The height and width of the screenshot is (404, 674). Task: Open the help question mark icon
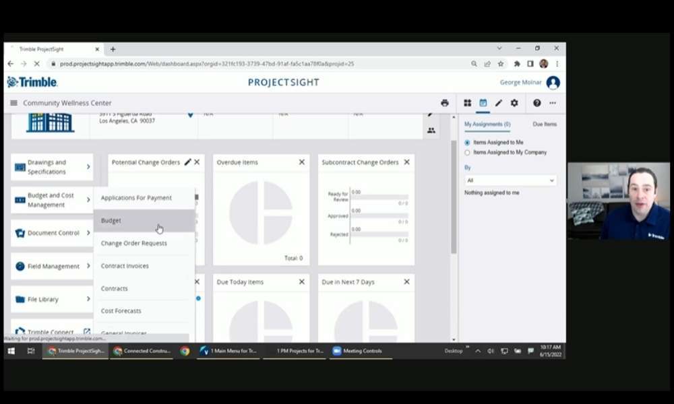click(x=537, y=103)
